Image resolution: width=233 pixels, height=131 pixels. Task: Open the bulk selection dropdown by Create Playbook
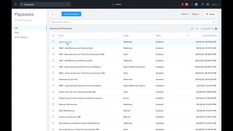(x=54, y=14)
